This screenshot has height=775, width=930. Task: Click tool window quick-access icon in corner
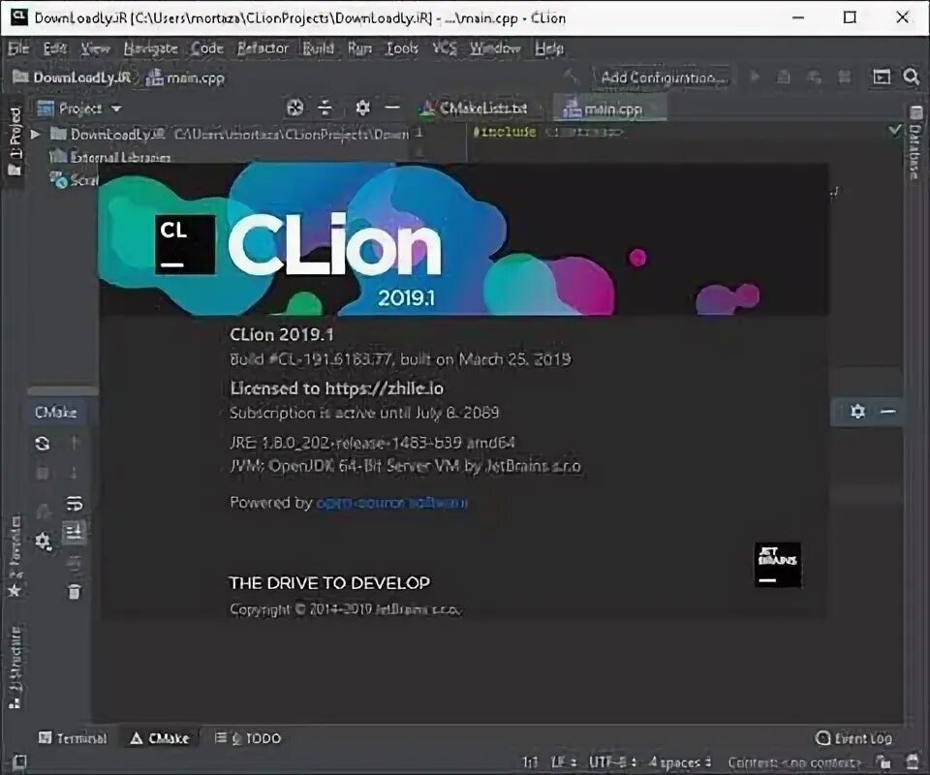(19, 761)
